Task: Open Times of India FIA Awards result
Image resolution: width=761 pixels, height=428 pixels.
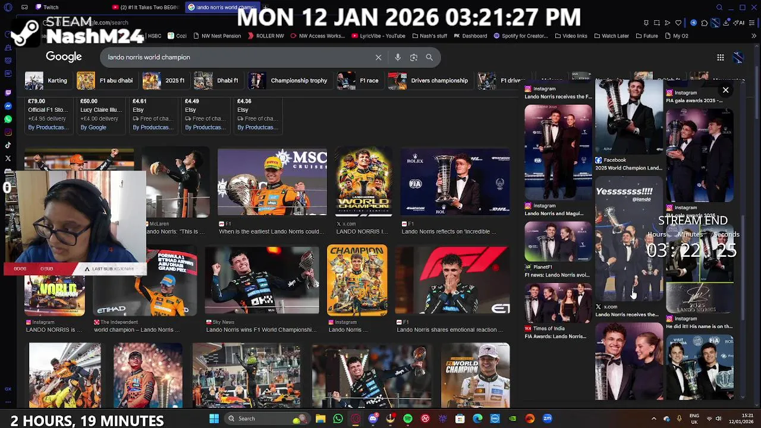Action: coord(558,311)
